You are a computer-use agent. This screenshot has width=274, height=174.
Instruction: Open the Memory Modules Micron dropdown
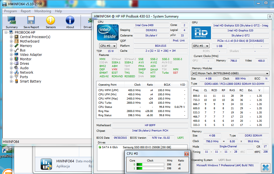[x=230, y=73]
